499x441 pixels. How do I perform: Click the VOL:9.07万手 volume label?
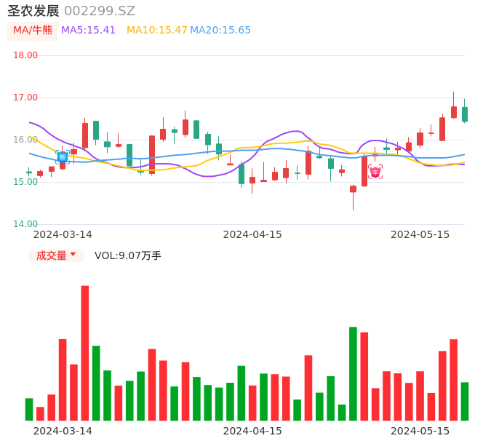128,255
